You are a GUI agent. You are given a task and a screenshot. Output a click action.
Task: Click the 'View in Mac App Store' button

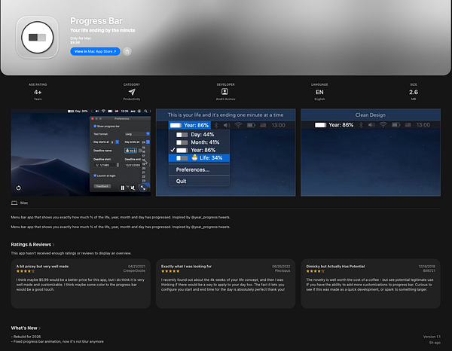95,51
